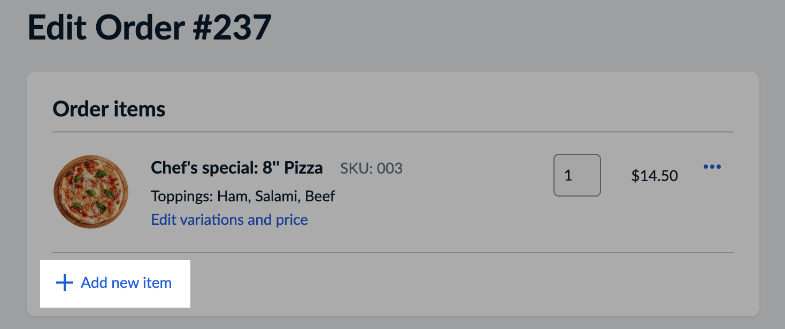Click the plus sign in the highlighted area
The width and height of the screenshot is (785, 329).
pos(64,283)
